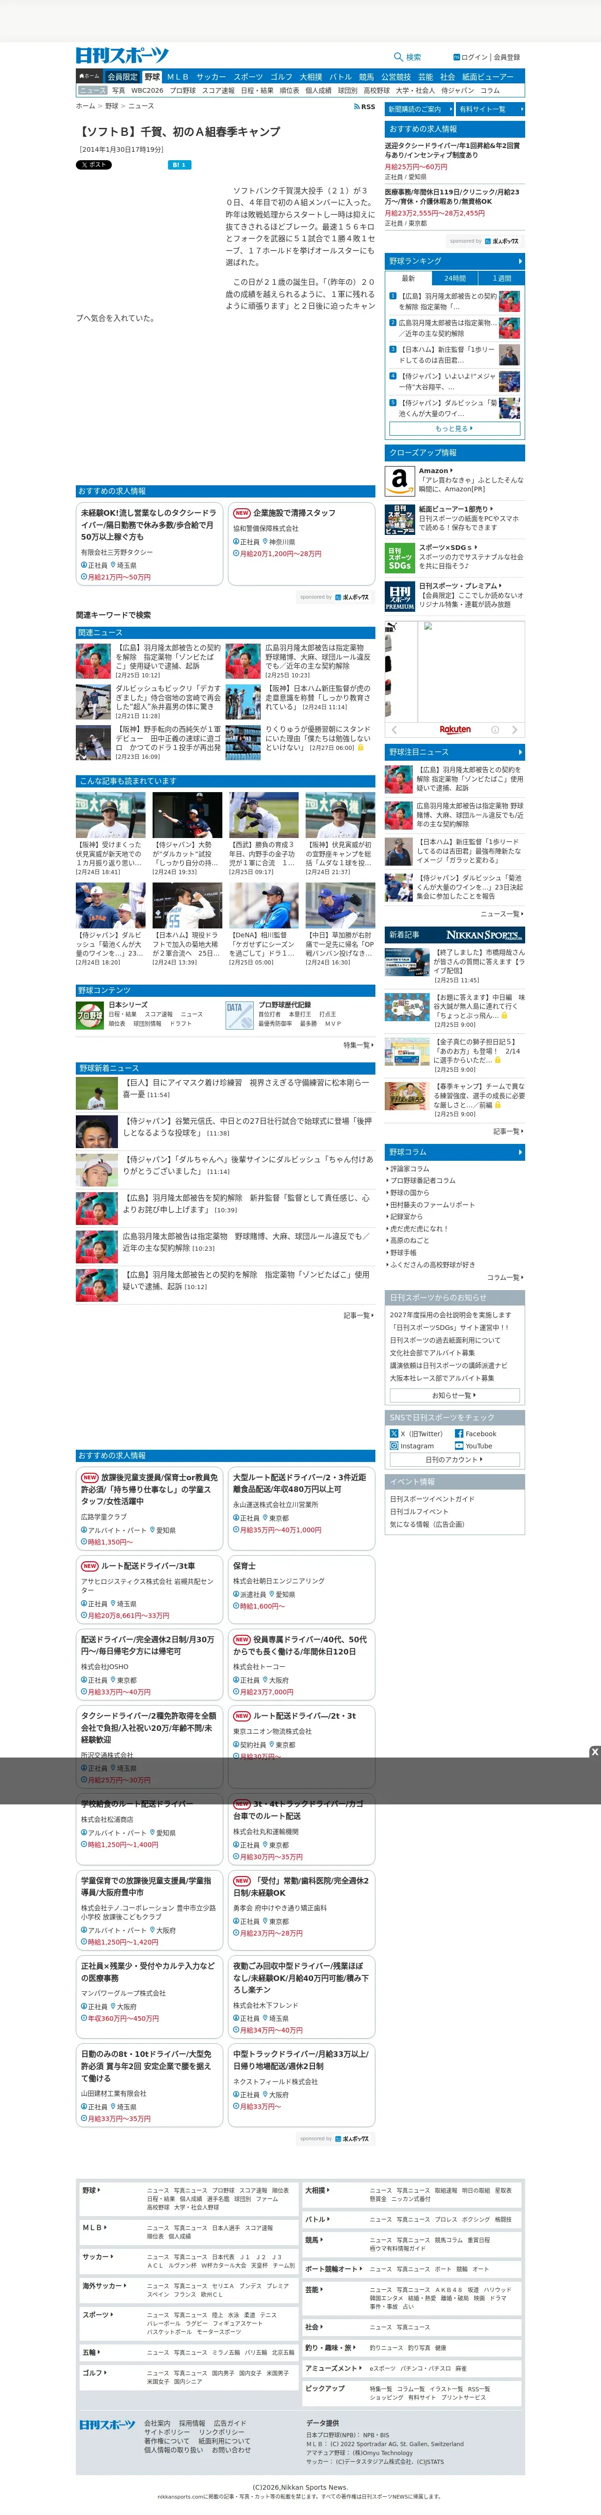Show previous item in Rakuten ad carousel
This screenshot has height=2515, width=601.
point(394,729)
